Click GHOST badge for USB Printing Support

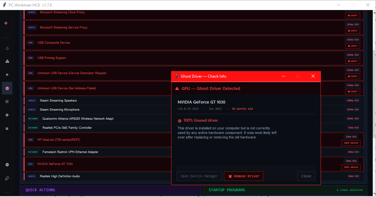point(353,61)
